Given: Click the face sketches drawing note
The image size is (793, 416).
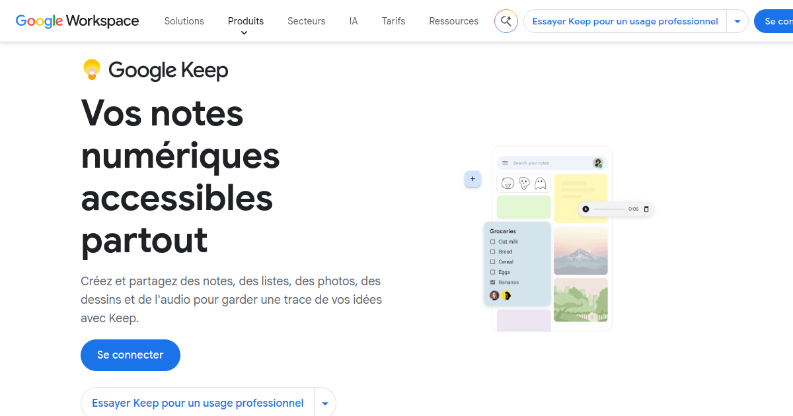Looking at the screenshot, I should tap(523, 183).
